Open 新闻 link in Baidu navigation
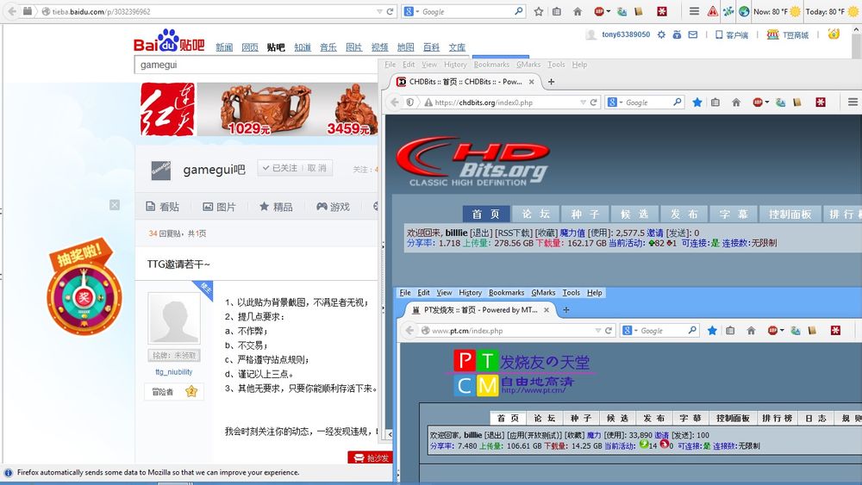The height and width of the screenshot is (485, 862). pos(224,47)
